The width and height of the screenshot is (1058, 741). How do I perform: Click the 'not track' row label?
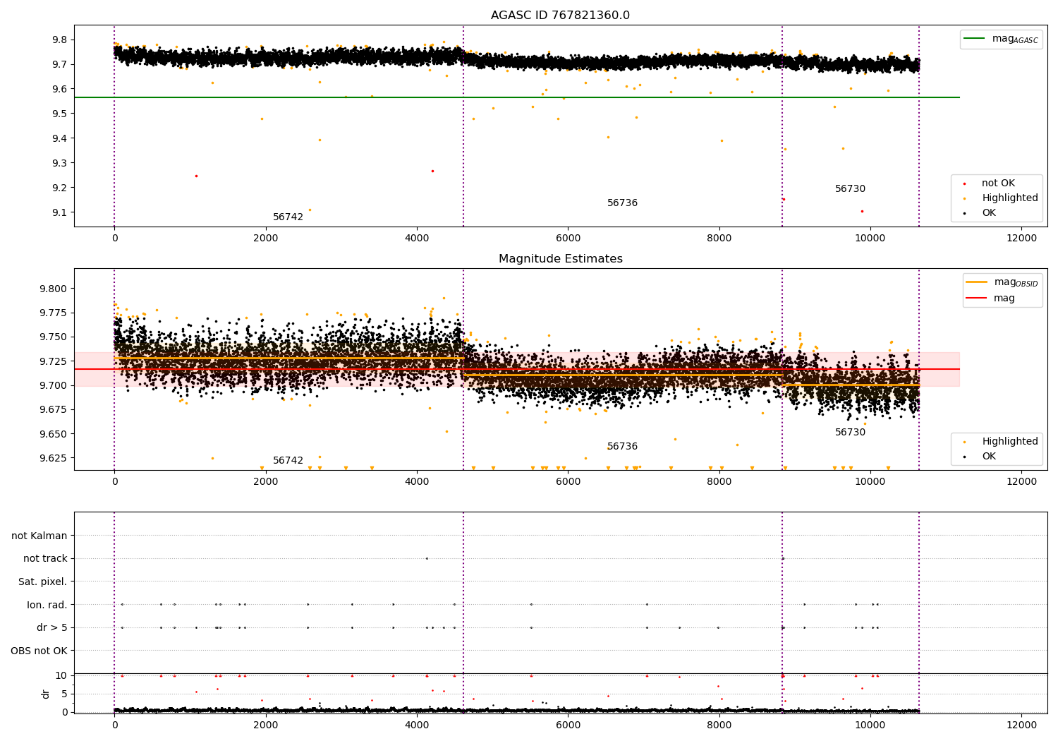pos(45,559)
